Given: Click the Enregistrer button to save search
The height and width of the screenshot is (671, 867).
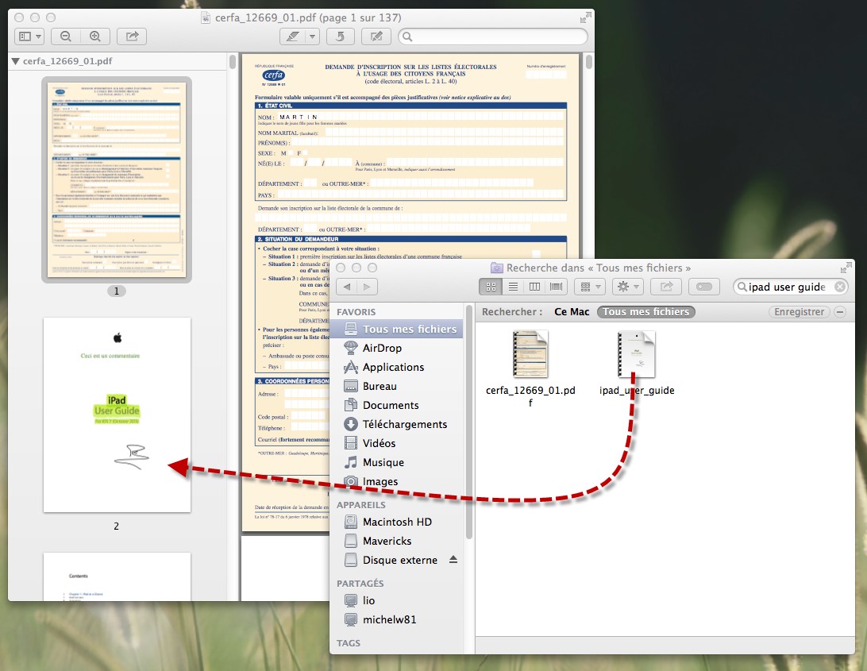Looking at the screenshot, I should point(800,311).
